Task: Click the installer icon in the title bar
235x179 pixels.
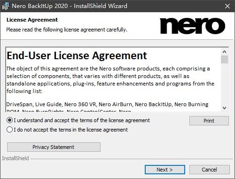Action: tap(5, 6)
